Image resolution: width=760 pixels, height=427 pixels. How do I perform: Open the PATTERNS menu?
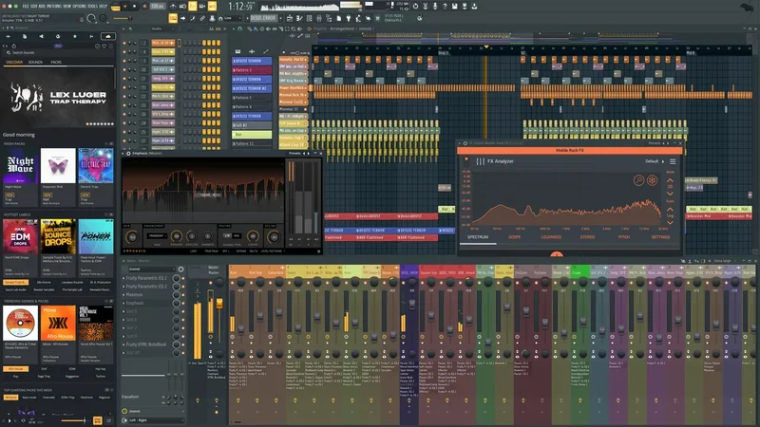[53, 6]
